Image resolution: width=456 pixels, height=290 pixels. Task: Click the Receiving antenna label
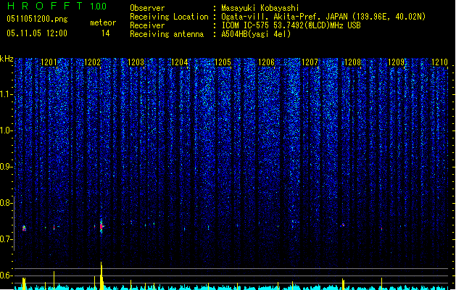167,34
